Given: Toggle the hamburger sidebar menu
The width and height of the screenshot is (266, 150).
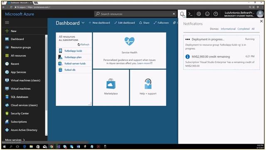Looking at the screenshot, I should click(x=7, y=22).
